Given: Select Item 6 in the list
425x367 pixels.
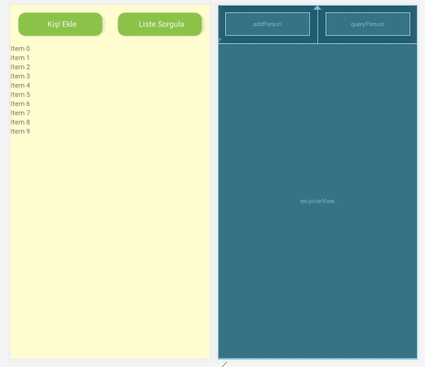Looking at the screenshot, I should click(x=20, y=104).
